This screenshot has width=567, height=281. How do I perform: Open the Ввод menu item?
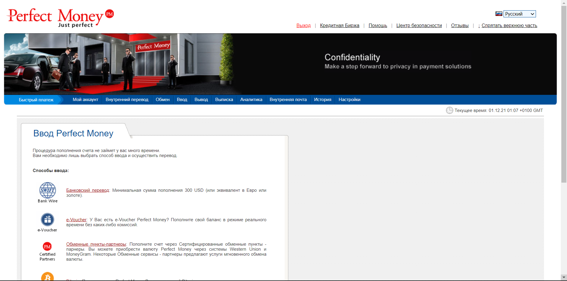point(182,100)
